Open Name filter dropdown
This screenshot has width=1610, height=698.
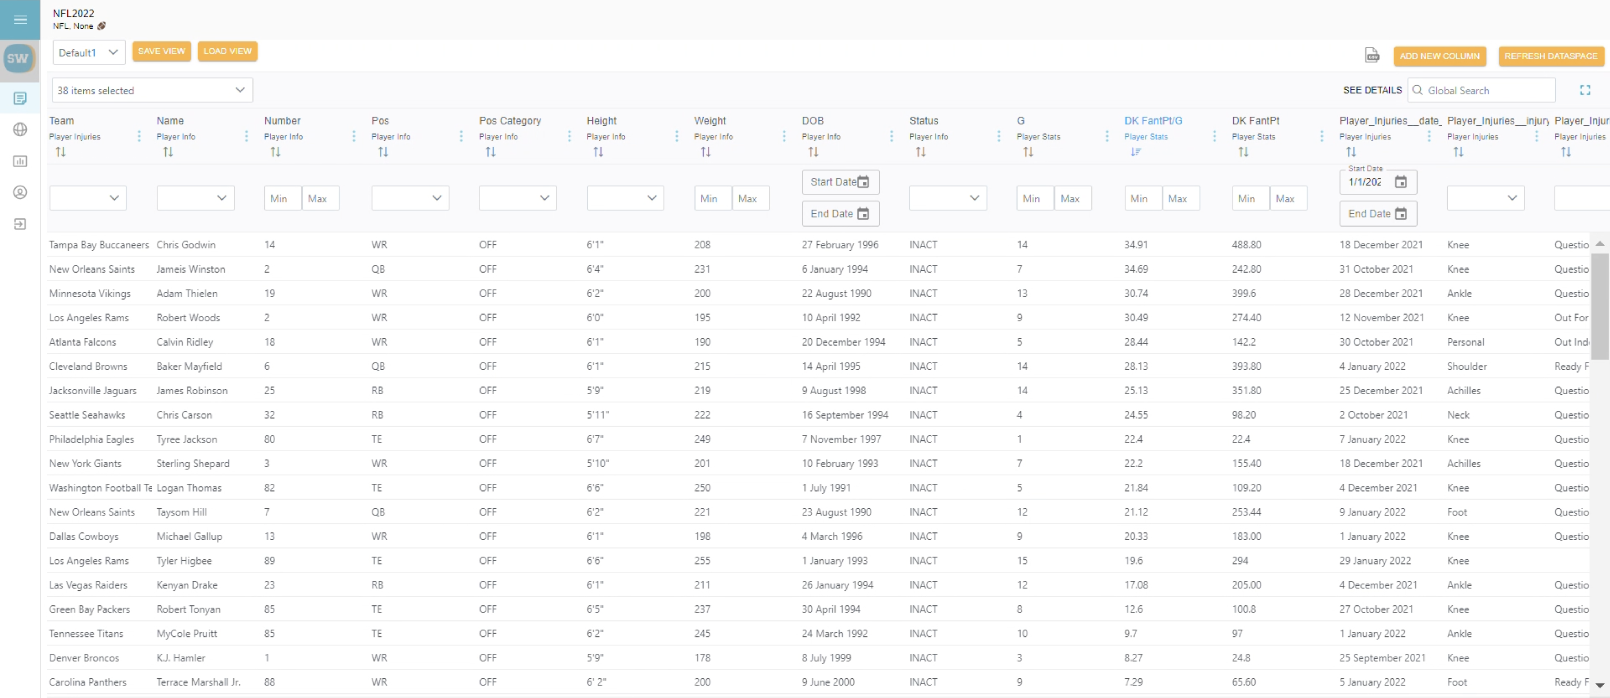(196, 198)
